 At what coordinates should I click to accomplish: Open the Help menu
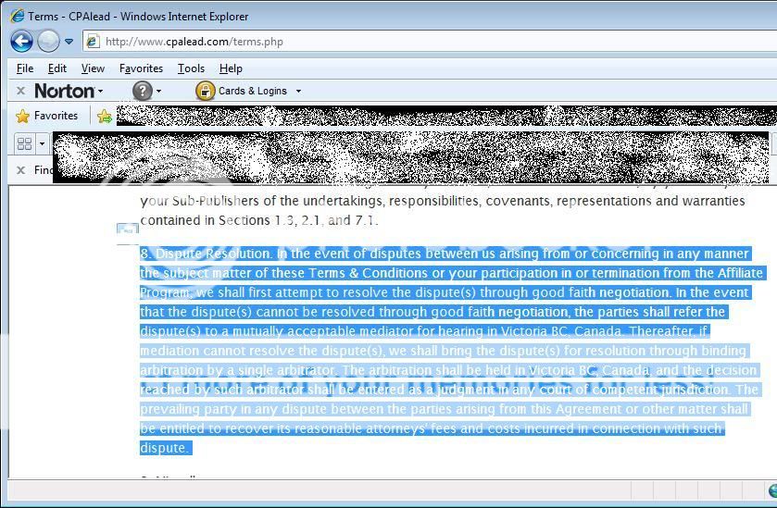pos(231,68)
